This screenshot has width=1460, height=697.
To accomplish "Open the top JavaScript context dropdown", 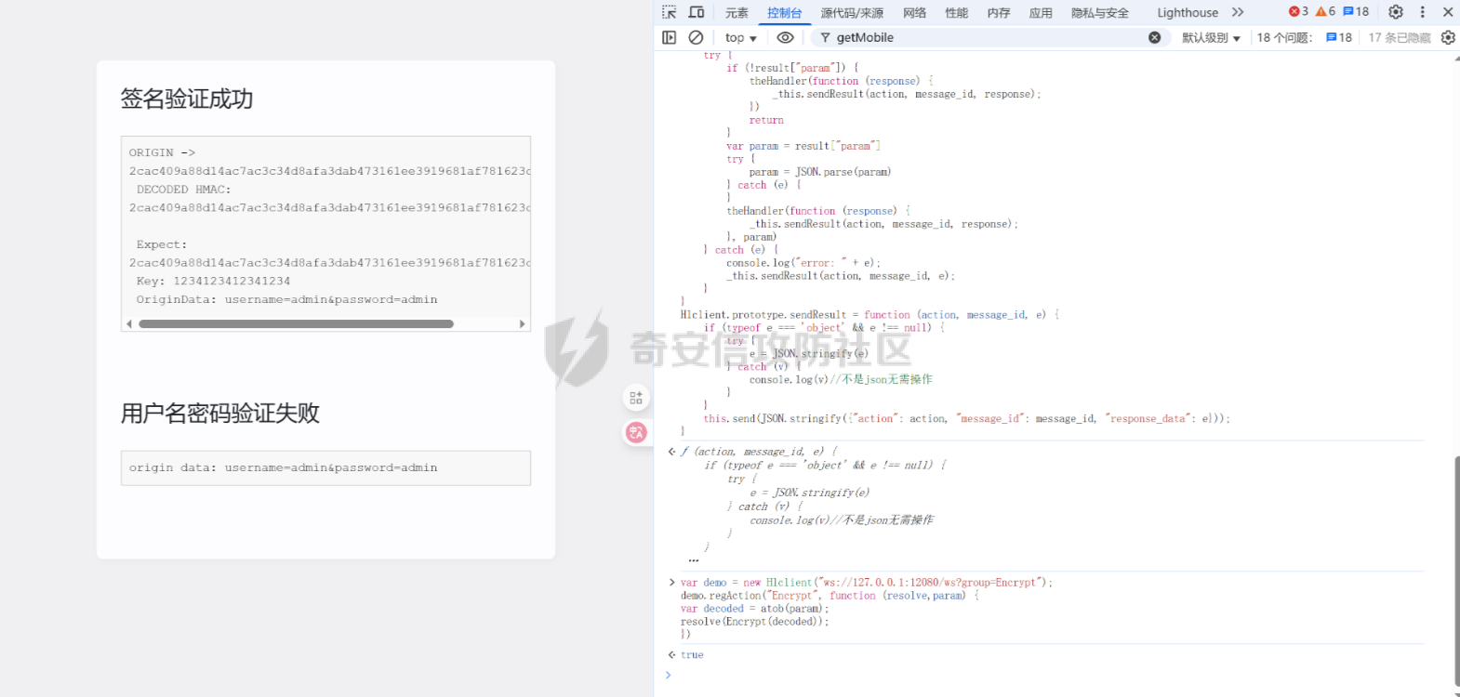I will coord(740,37).
